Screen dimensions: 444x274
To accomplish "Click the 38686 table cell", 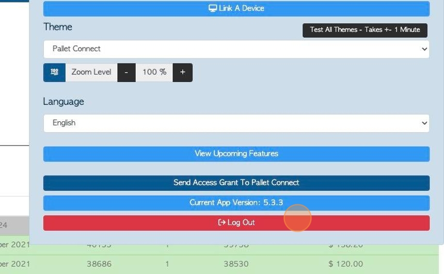I will [99, 264].
